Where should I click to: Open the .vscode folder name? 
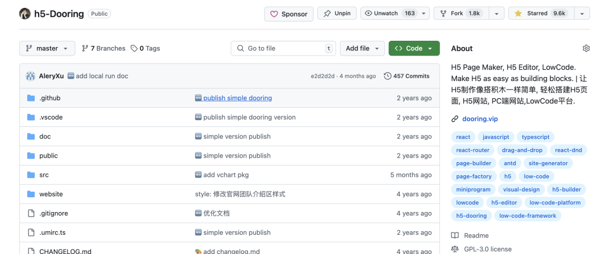pyautogui.click(x=51, y=117)
